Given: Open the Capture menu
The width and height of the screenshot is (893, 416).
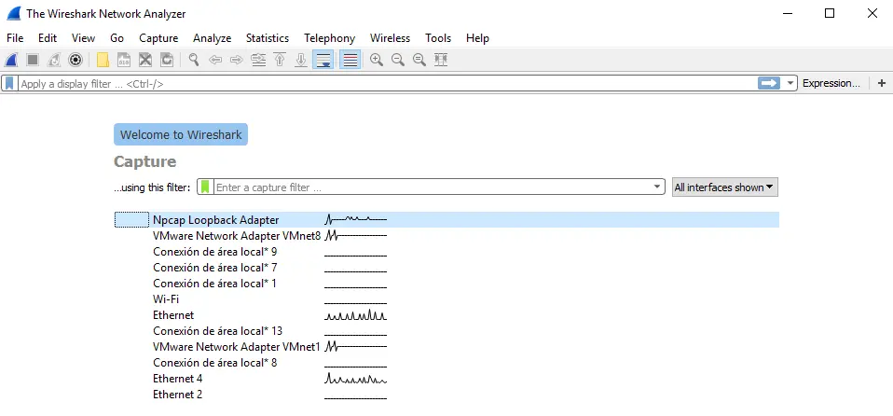Looking at the screenshot, I should click(x=158, y=38).
